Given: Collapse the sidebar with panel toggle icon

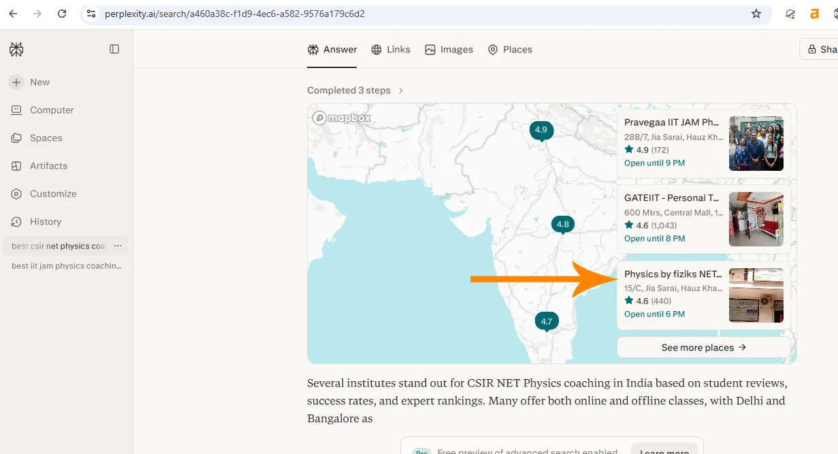Looking at the screenshot, I should (114, 49).
